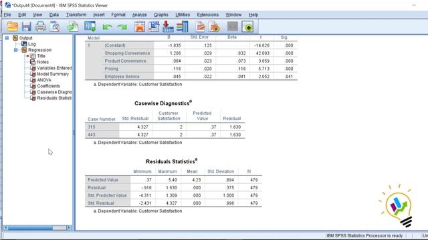Open the Variables toolbar icon
Viewport: 428px width, 240px height.
pos(182,27)
